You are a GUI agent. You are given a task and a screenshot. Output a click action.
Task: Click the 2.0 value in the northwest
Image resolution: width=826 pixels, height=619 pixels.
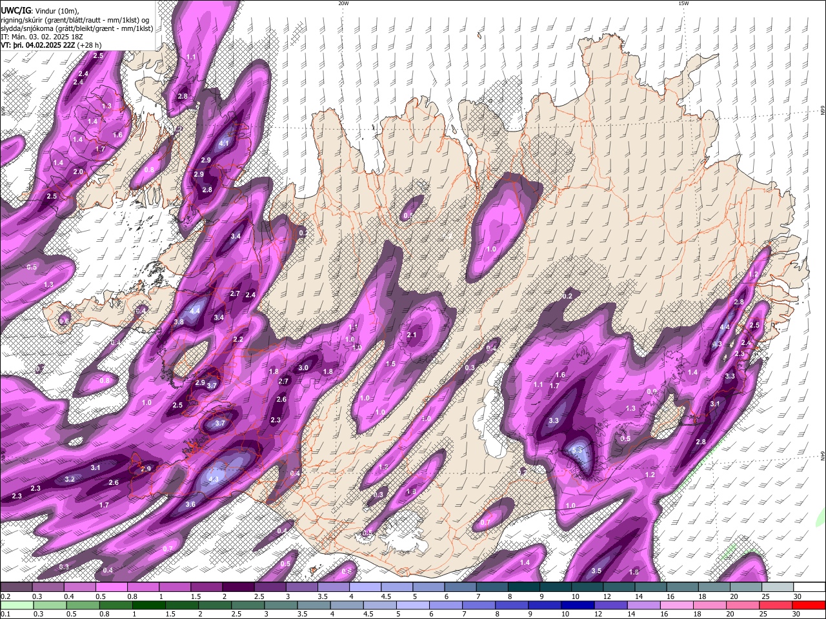[78, 172]
